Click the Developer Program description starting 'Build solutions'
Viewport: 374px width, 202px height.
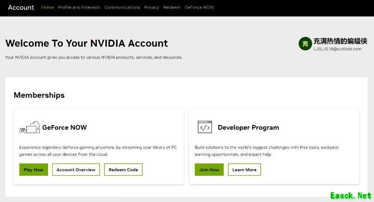pos(266,151)
